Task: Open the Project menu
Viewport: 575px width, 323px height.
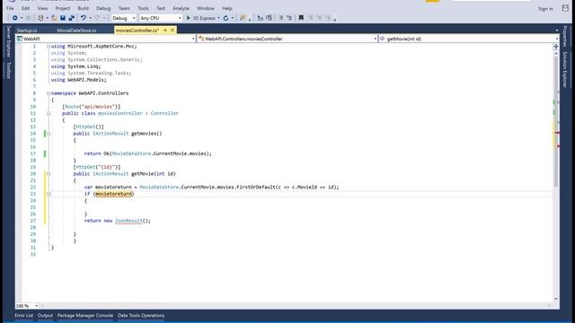Action: [63, 8]
